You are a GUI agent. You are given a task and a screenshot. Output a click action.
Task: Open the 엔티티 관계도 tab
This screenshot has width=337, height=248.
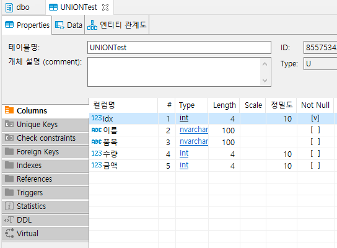point(117,25)
